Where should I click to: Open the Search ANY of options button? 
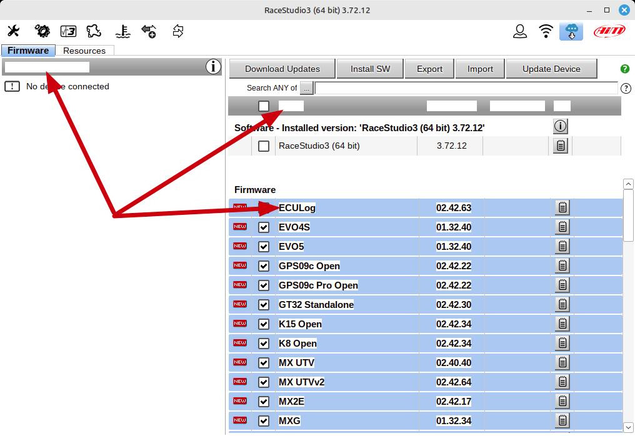click(307, 88)
